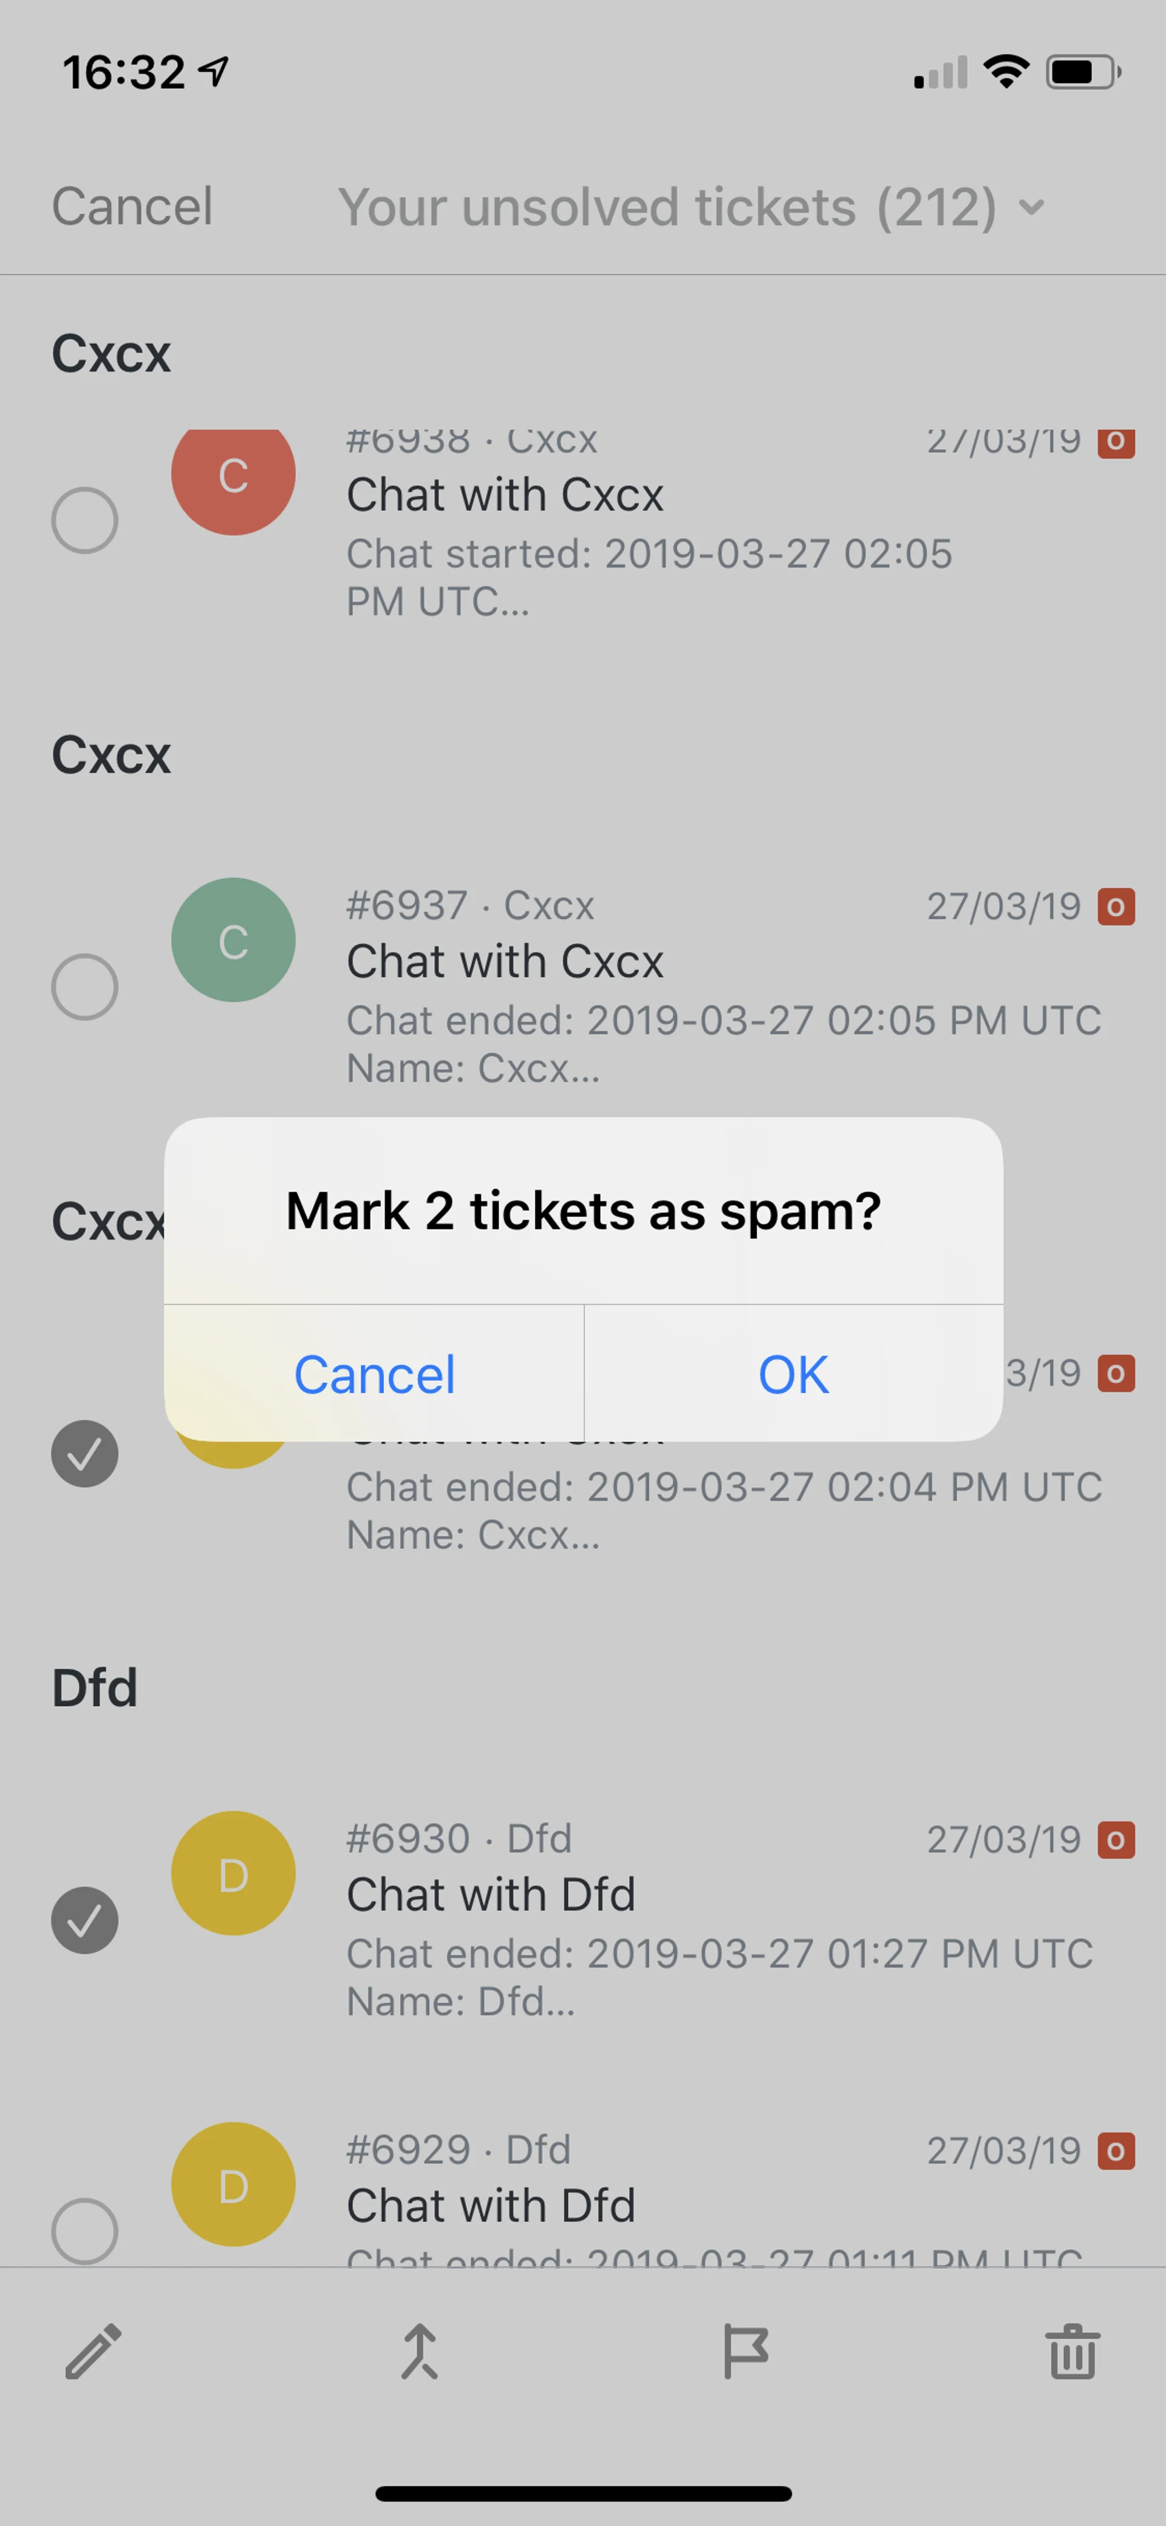Tap yellow D avatar of ticket #6930
This screenshot has height=2526, width=1166.
click(x=233, y=1873)
